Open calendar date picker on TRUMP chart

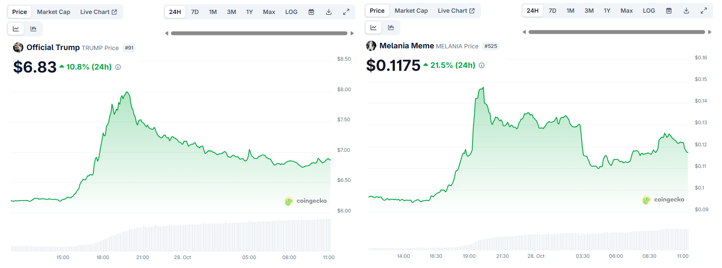click(311, 12)
